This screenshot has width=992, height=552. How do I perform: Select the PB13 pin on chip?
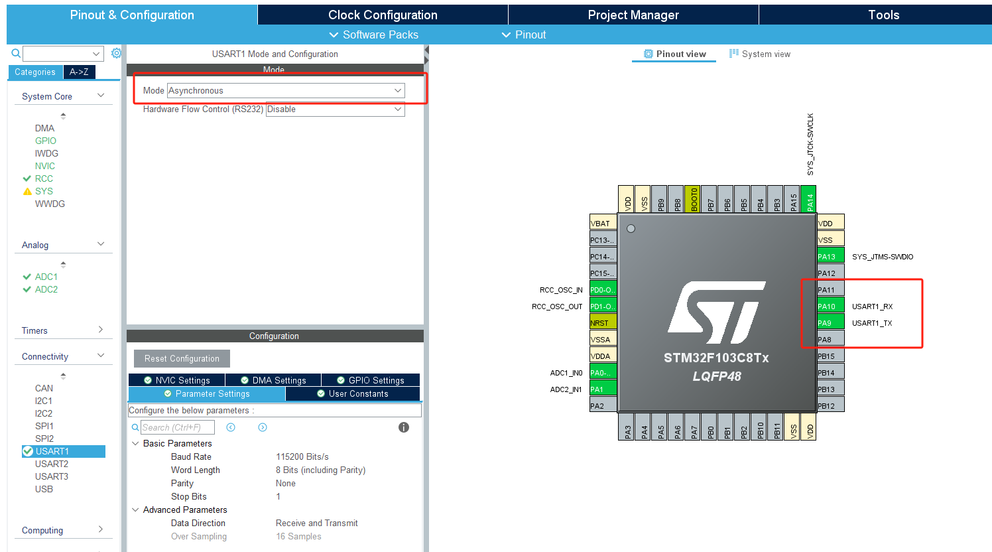830,389
